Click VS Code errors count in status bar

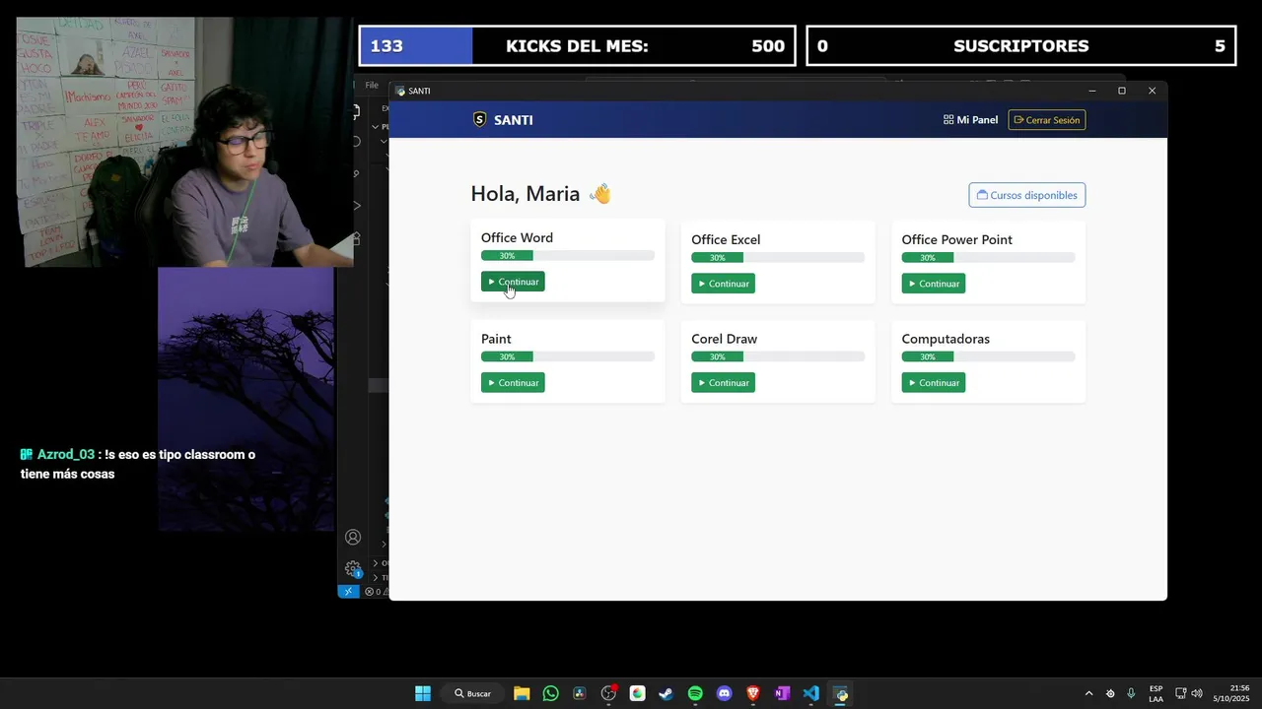371,592
